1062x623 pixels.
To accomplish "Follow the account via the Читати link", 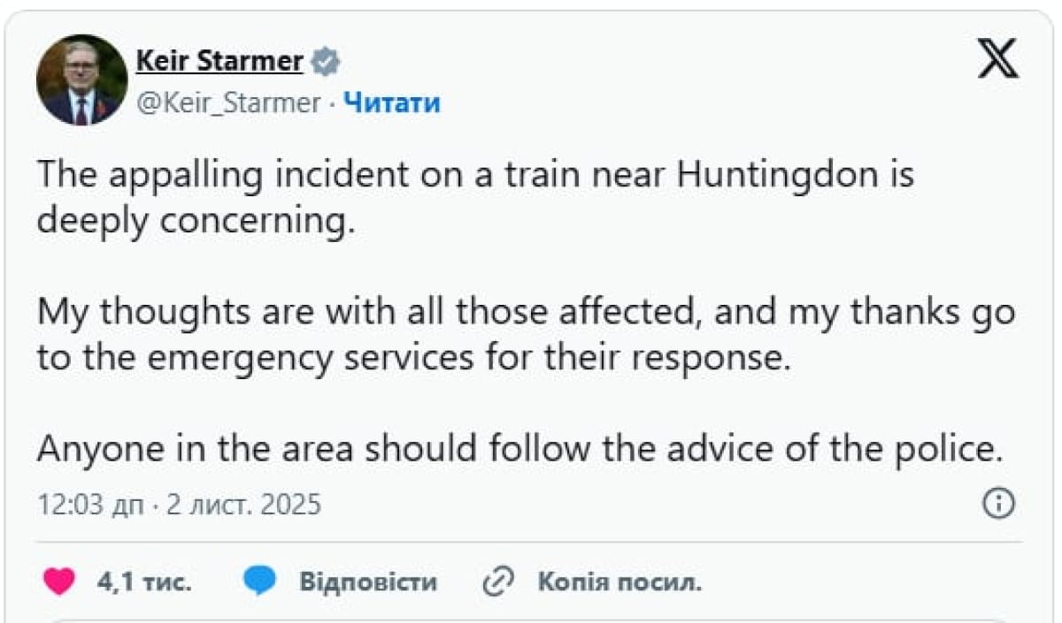I will click(391, 103).
